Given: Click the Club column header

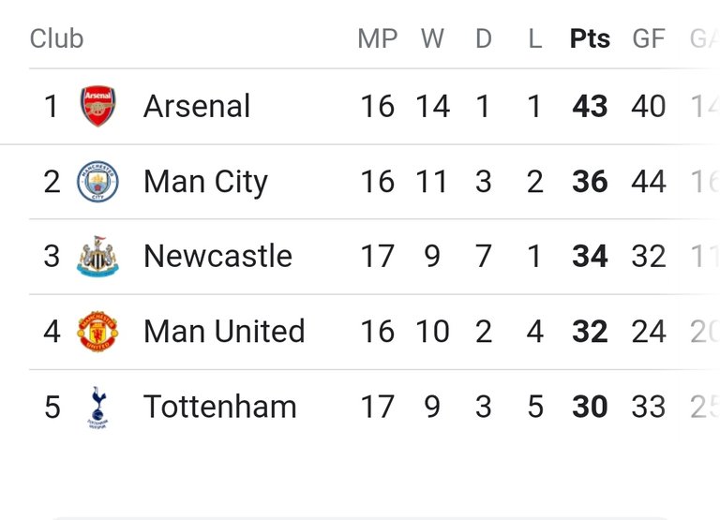Looking at the screenshot, I should pos(56,38).
